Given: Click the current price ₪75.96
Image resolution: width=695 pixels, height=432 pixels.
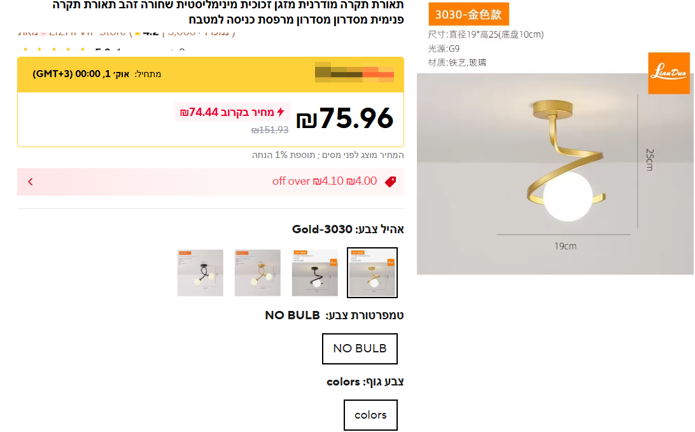Looking at the screenshot, I should coord(346,119).
